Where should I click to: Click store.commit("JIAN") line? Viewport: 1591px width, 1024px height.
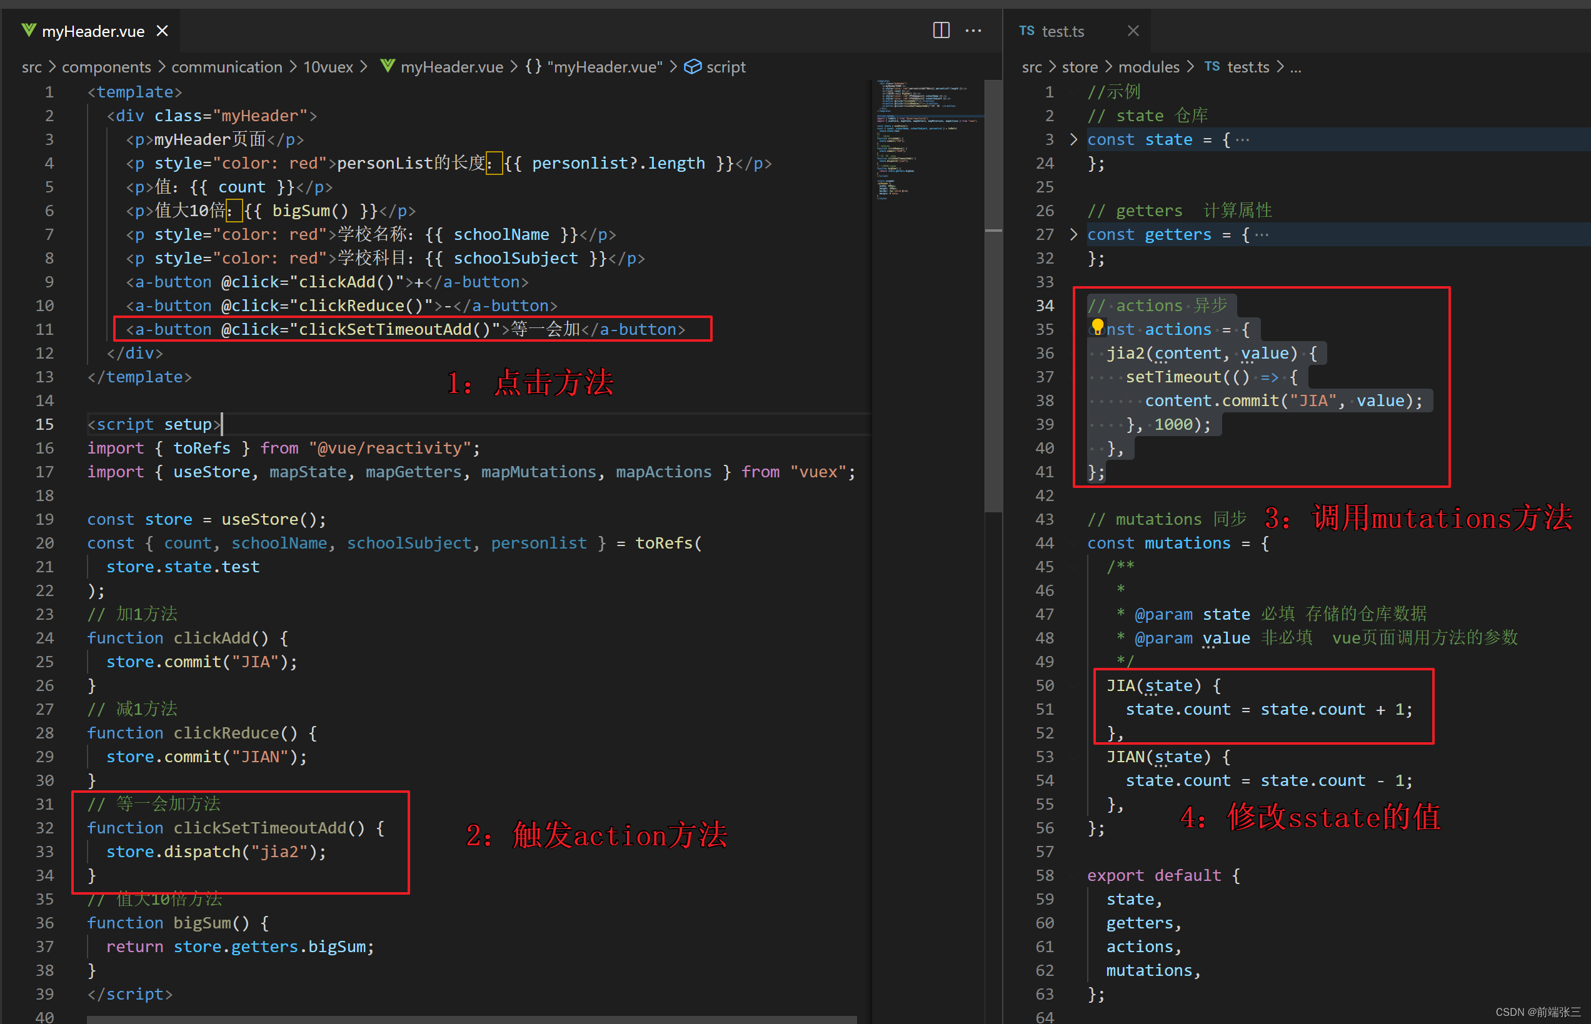tap(206, 757)
